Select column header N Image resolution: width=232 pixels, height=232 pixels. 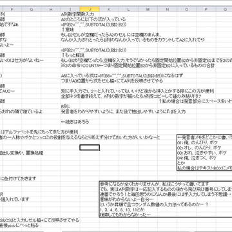click(167, 9)
